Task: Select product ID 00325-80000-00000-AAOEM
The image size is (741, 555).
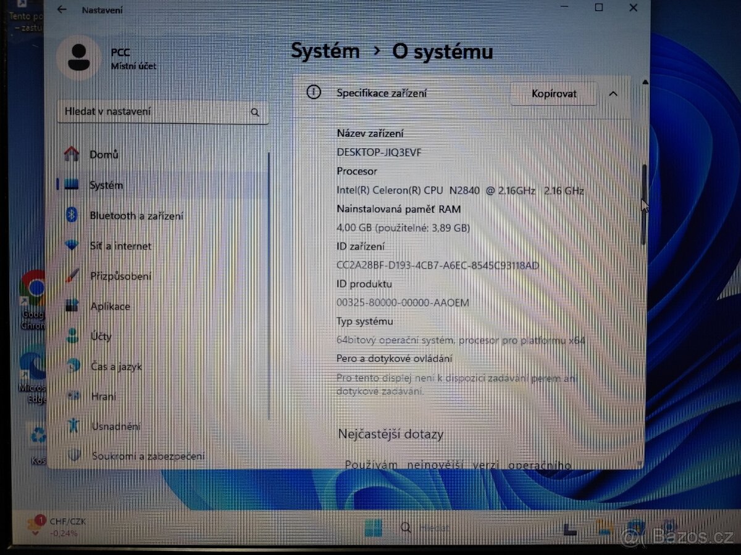Action: [x=403, y=303]
